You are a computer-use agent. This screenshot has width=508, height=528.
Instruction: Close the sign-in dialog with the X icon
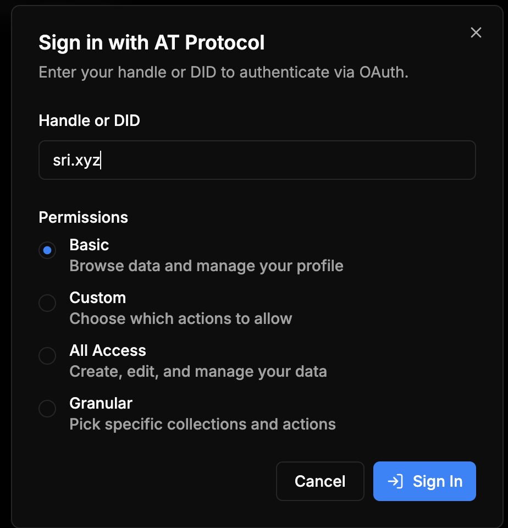[x=476, y=32]
